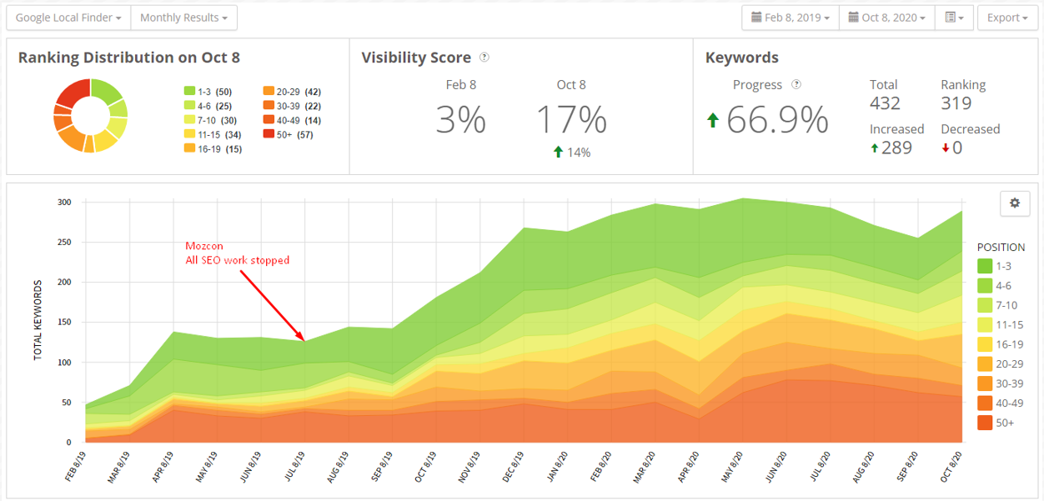1044x501 pixels.
Task: Click the red Decreased arrow icon
Action: tap(945, 148)
